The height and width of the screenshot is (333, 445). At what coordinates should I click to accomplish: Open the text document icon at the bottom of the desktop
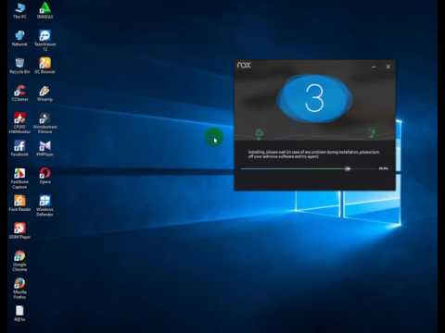pos(19,314)
